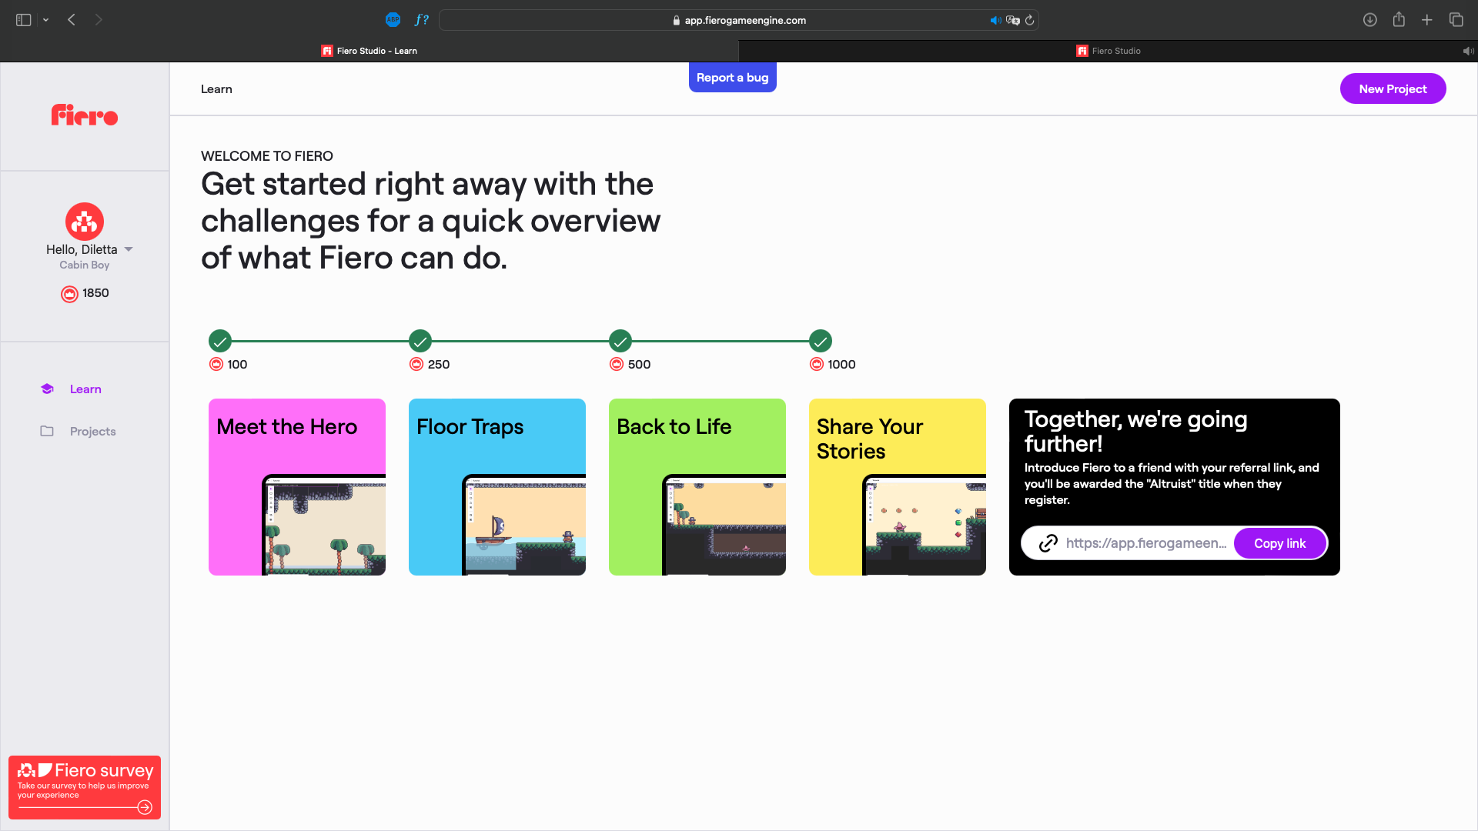Viewport: 1478px width, 831px height.
Task: Open Safari downloads icon
Action: (1370, 20)
